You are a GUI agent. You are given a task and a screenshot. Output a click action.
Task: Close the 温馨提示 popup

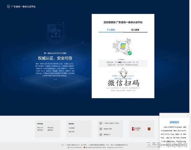coord(188,115)
